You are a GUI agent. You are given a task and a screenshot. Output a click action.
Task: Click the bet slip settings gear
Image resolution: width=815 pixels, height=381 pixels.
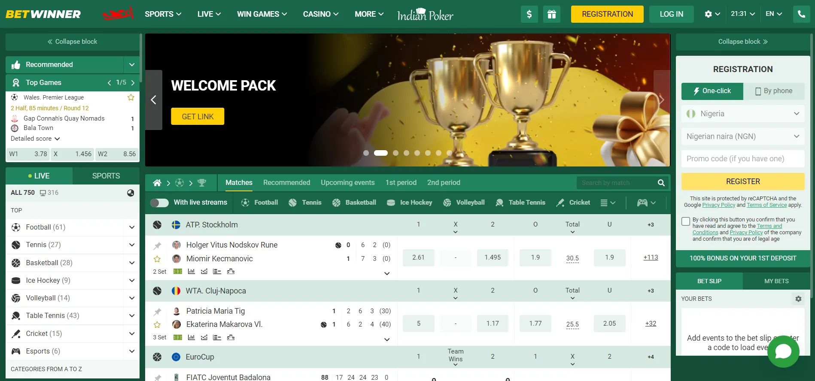click(798, 299)
